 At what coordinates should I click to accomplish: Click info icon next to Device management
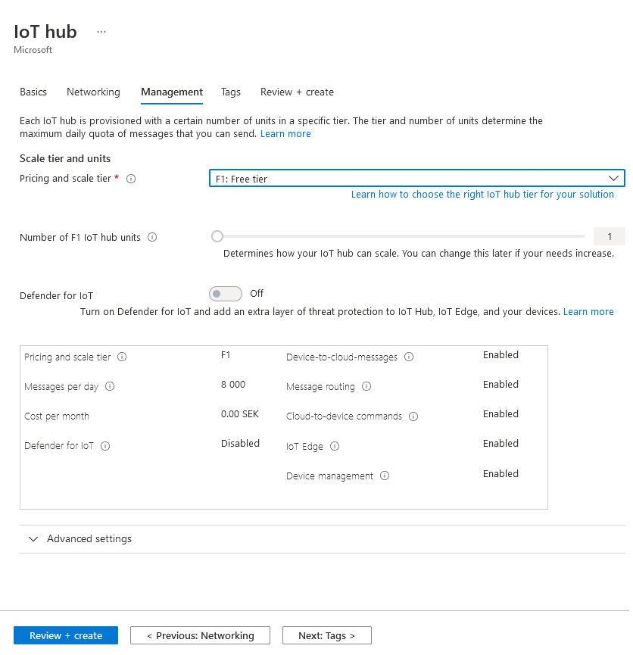coord(385,476)
